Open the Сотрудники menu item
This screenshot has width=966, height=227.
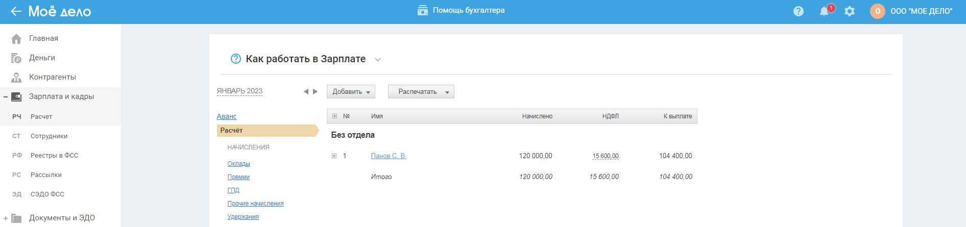point(49,136)
